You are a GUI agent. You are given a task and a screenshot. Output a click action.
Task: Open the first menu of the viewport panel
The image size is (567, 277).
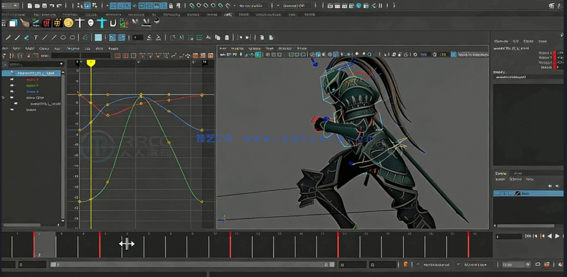coord(222,49)
